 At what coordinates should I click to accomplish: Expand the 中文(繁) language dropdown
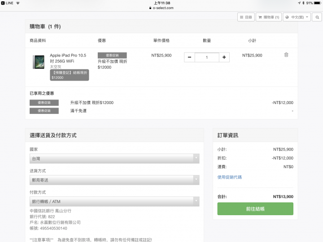297,17
